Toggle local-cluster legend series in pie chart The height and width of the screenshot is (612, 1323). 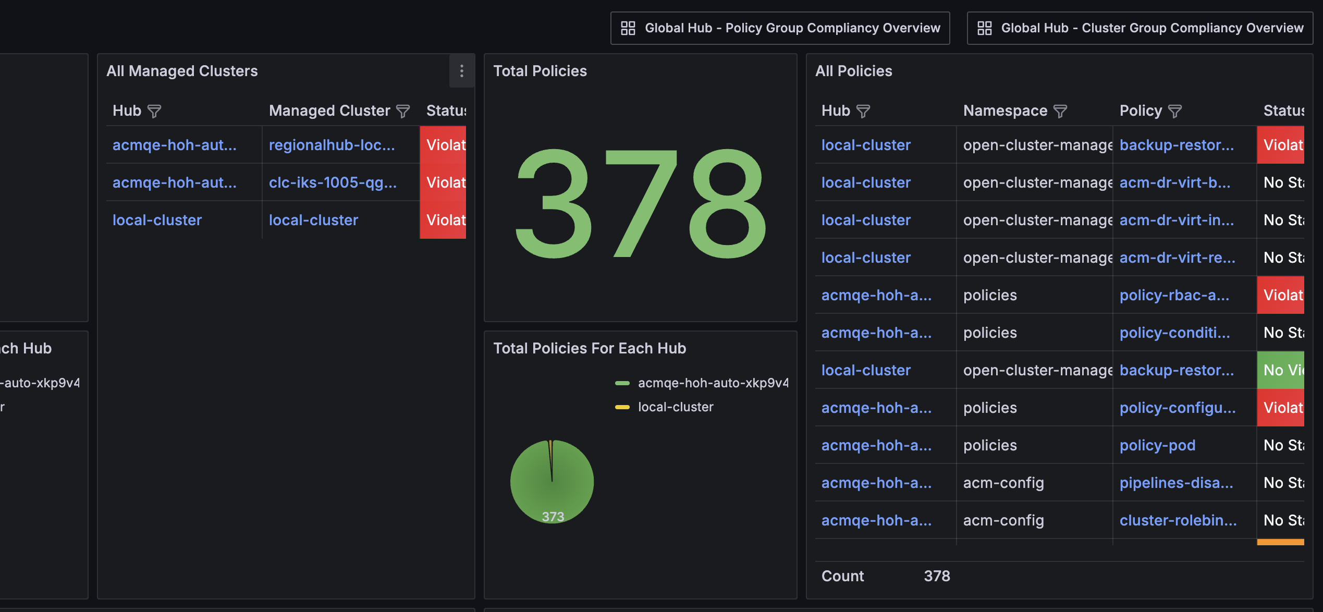[676, 407]
